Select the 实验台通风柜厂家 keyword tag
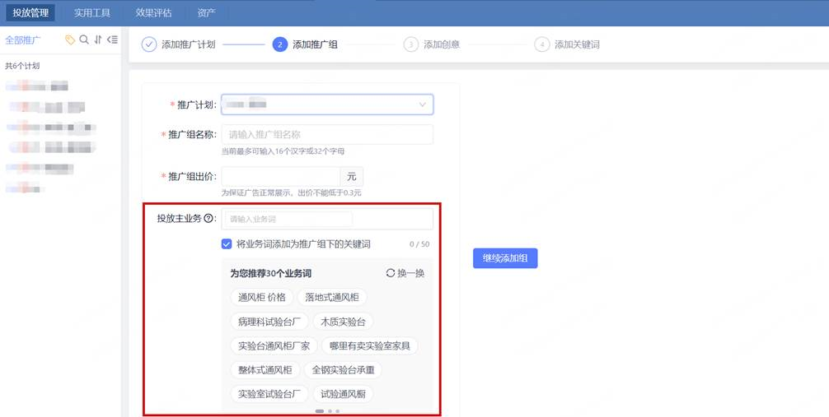The height and width of the screenshot is (417, 829). coord(274,345)
